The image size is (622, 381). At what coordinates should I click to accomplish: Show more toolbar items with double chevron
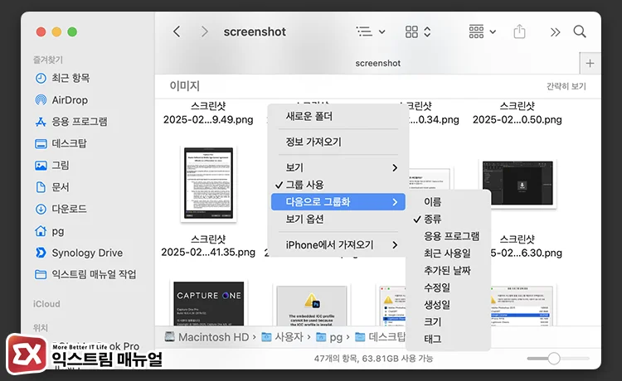[555, 32]
